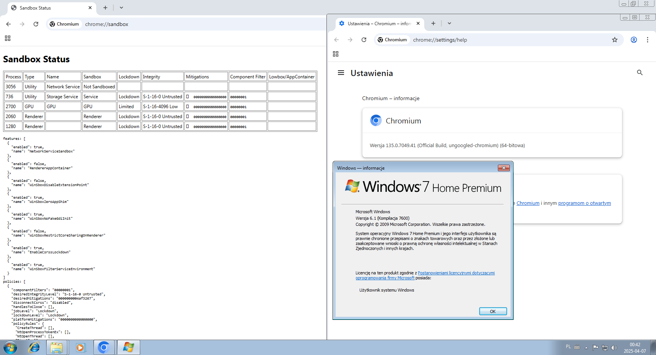Select the Ustawienia – Chromium tab

pos(380,23)
